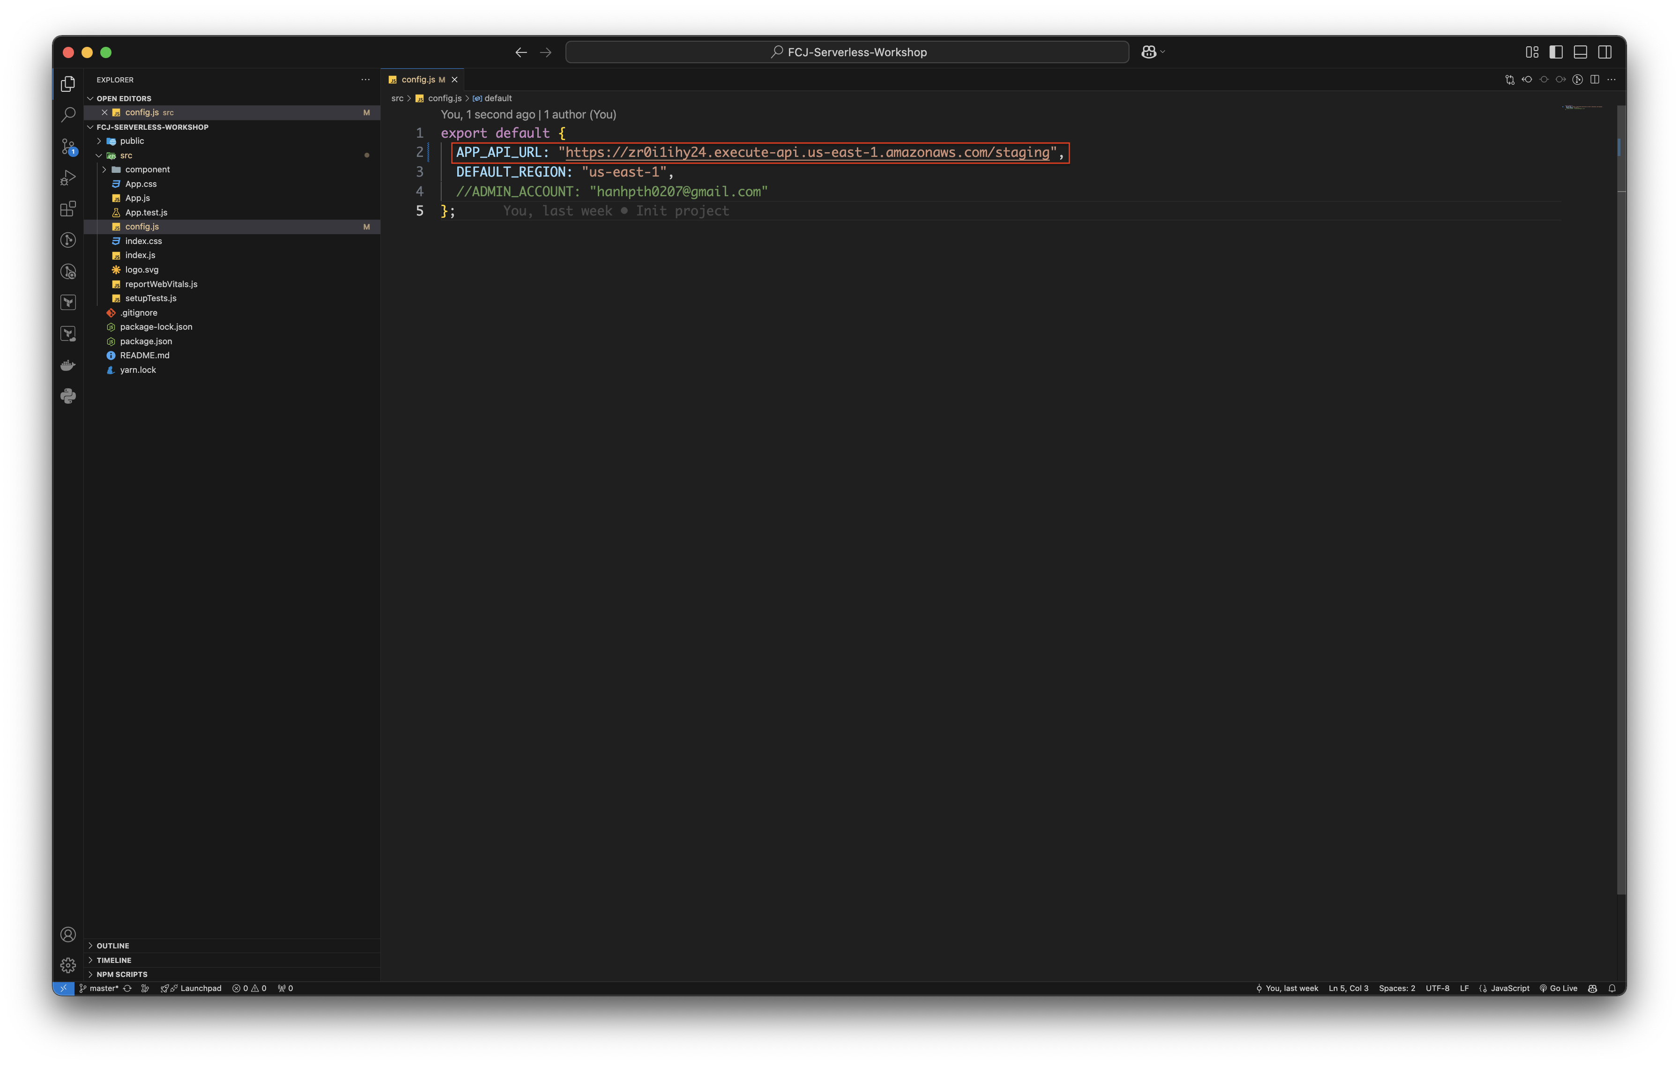Screen dimensions: 1679x1065
Task: Click the code minimap preview
Action: click(x=1583, y=107)
